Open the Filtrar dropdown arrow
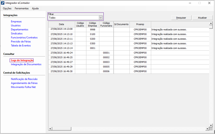 click(x=101, y=18)
